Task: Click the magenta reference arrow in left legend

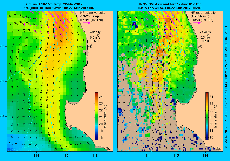Action: click(87, 23)
